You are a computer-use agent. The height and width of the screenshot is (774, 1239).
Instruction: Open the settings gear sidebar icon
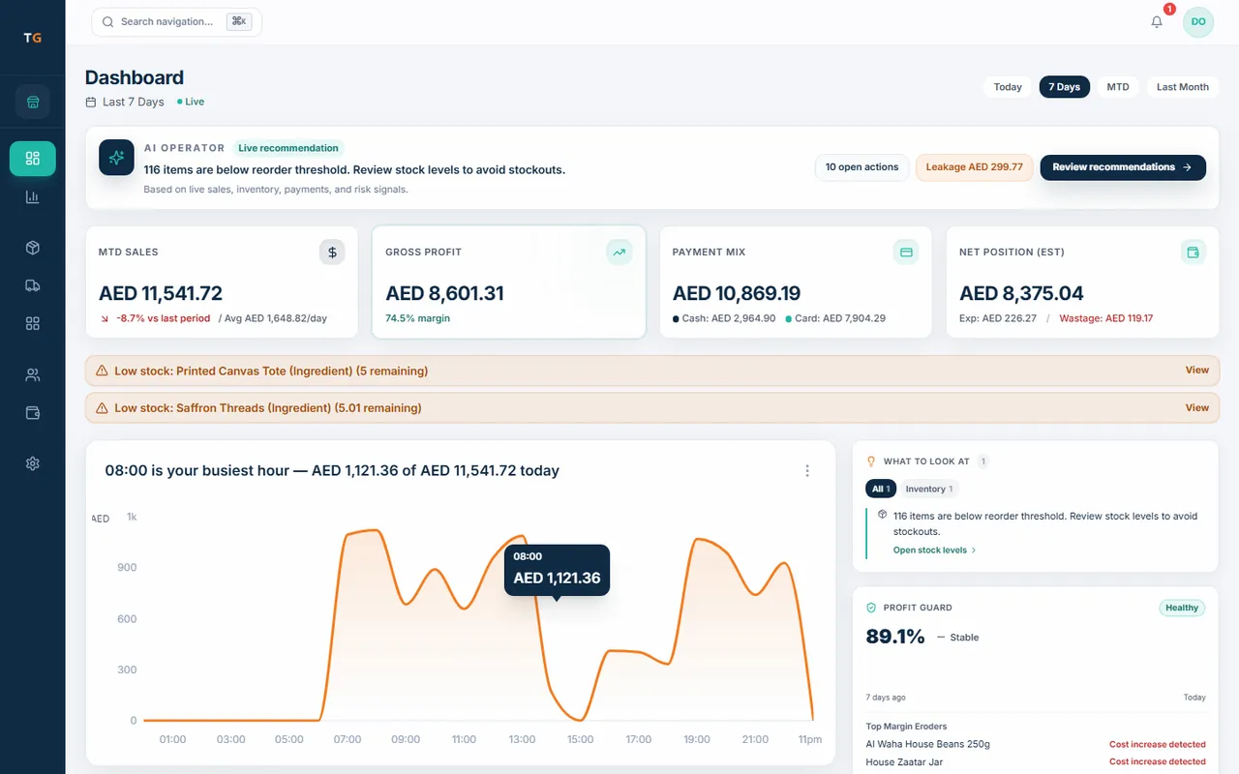tap(33, 463)
